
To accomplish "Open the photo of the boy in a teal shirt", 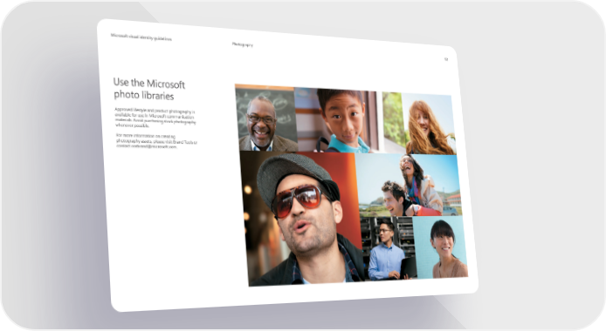I will tap(336, 120).
